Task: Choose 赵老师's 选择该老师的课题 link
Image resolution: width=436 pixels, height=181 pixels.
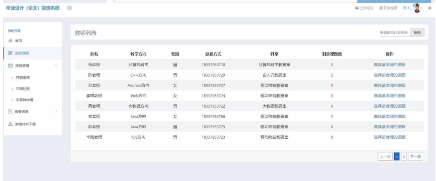Action: (x=389, y=127)
